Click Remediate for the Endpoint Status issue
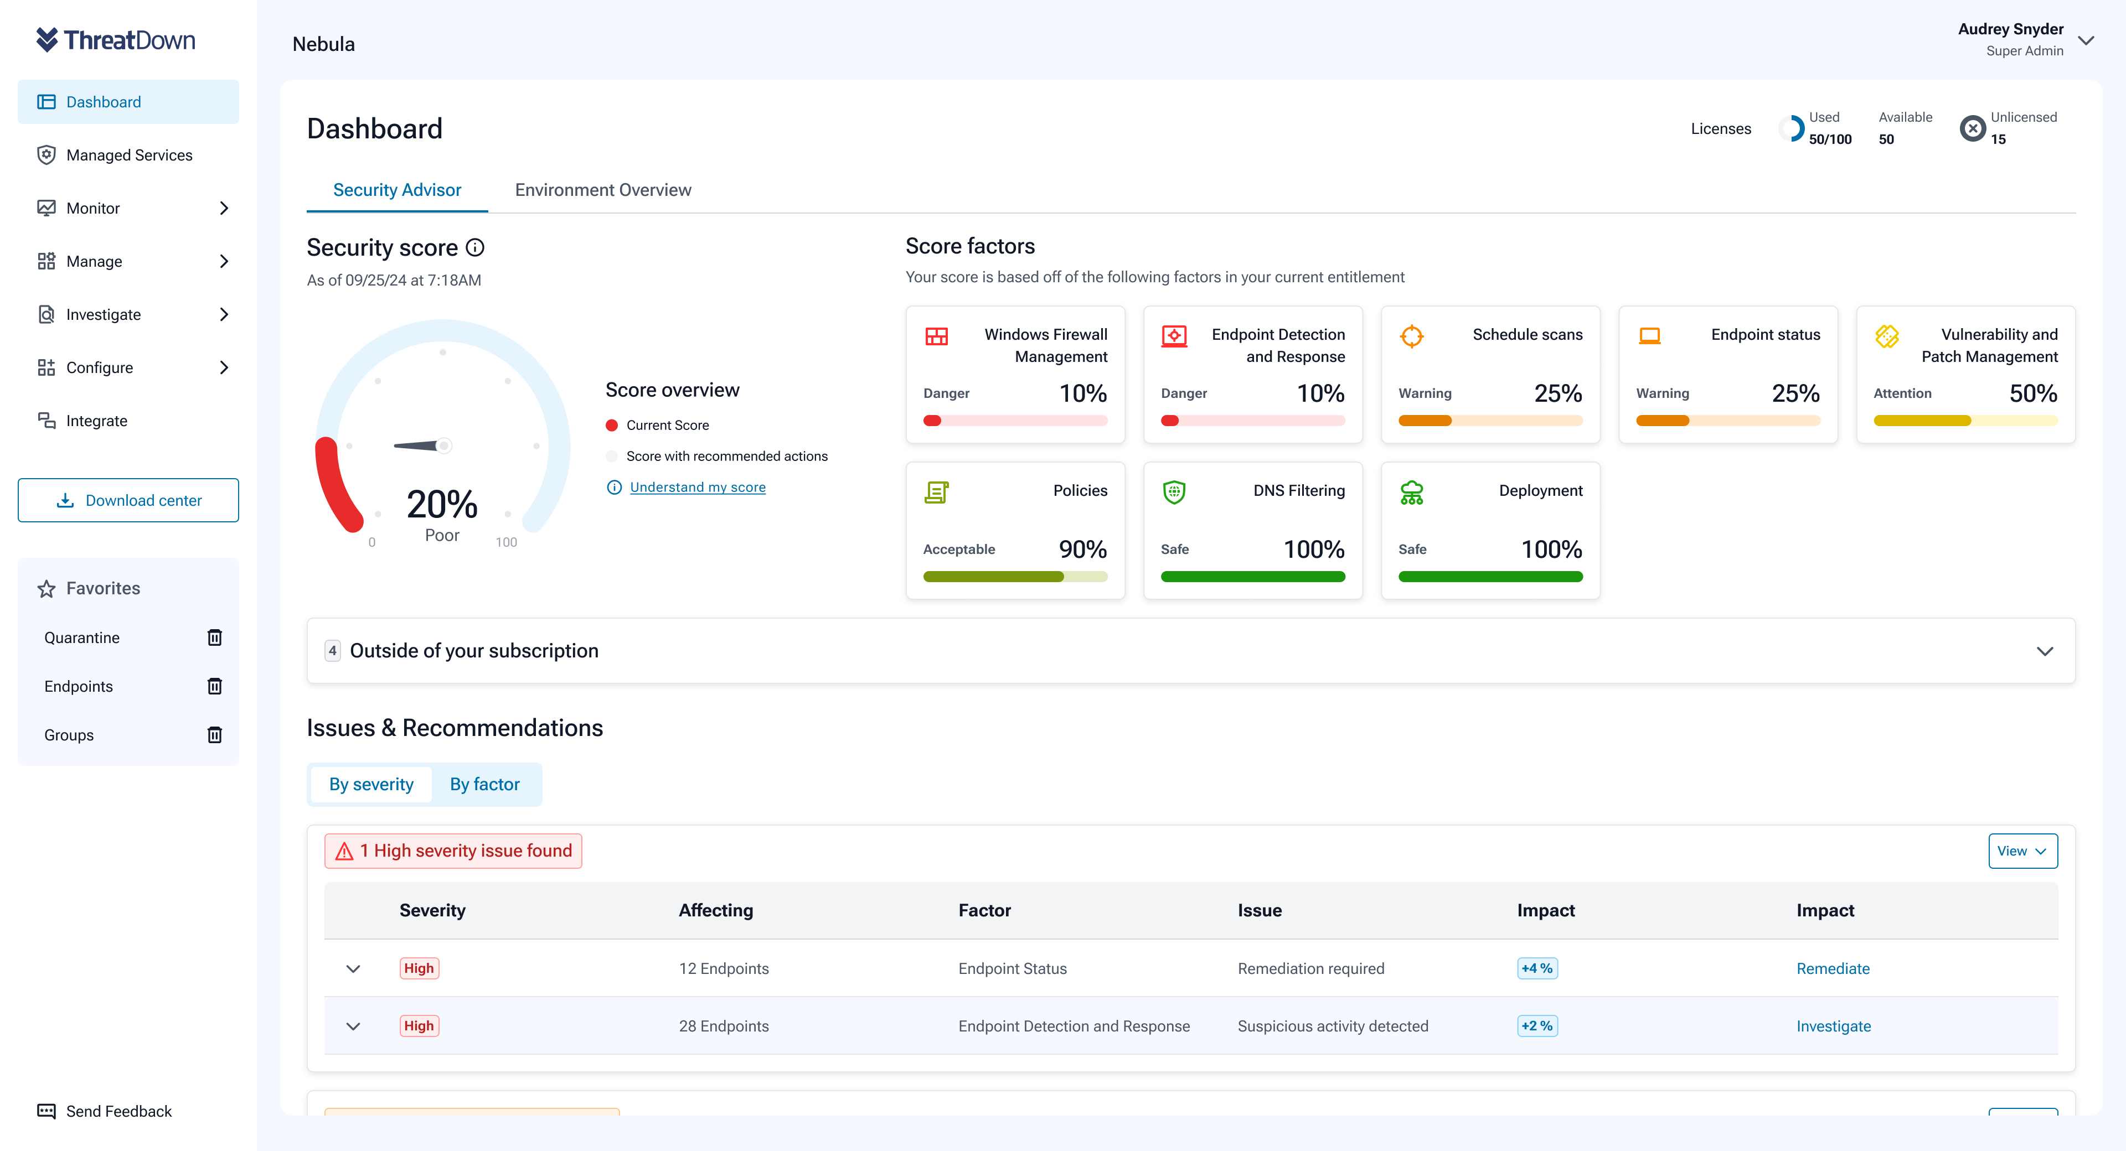Viewport: 2126px width, 1151px height. tap(1833, 968)
